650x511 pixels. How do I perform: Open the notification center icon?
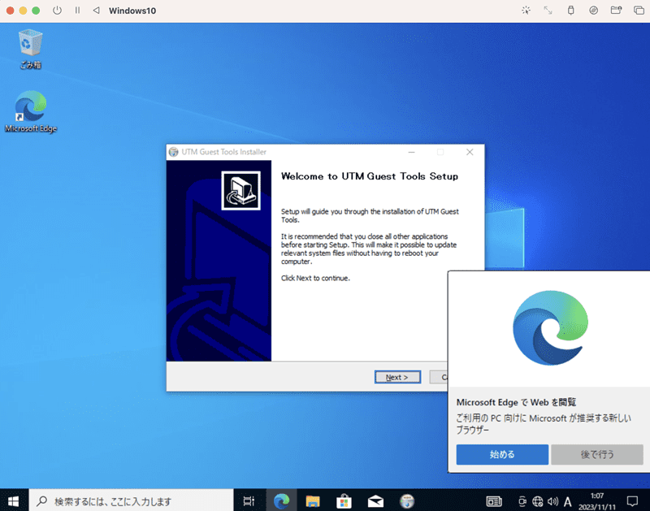(632, 501)
